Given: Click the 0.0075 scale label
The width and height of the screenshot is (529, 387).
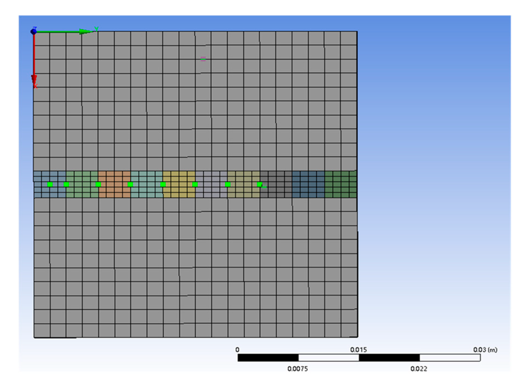Looking at the screenshot, I should click(x=298, y=369).
